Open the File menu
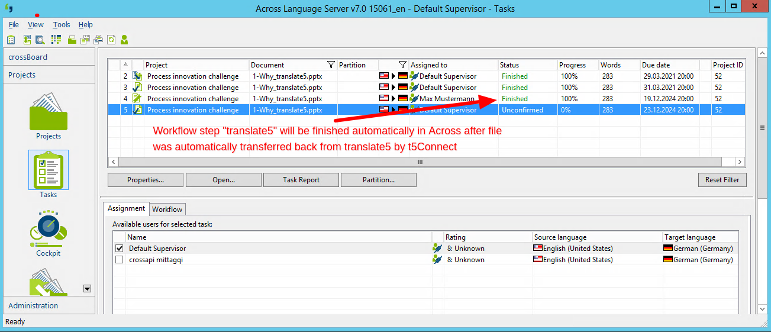The width and height of the screenshot is (771, 332). (14, 24)
